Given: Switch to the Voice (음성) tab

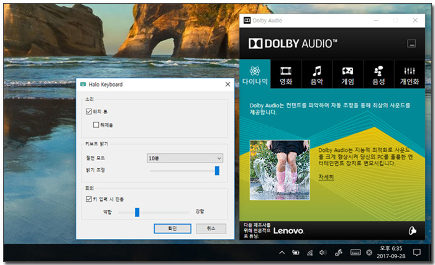Looking at the screenshot, I should click(378, 74).
